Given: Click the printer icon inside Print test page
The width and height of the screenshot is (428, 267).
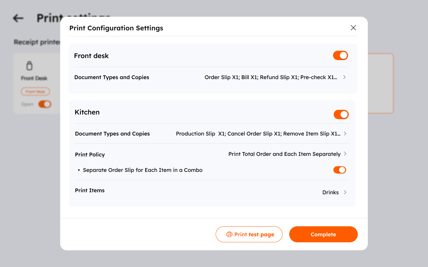Looking at the screenshot, I should (230, 234).
